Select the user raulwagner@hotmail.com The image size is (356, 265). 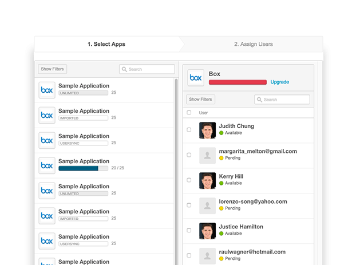click(x=252, y=252)
